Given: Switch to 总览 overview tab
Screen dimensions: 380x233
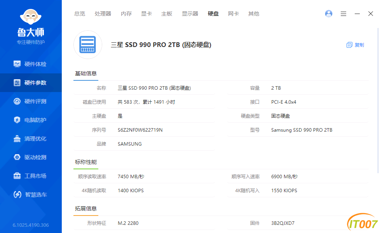Looking at the screenshot, I should pos(80,14).
